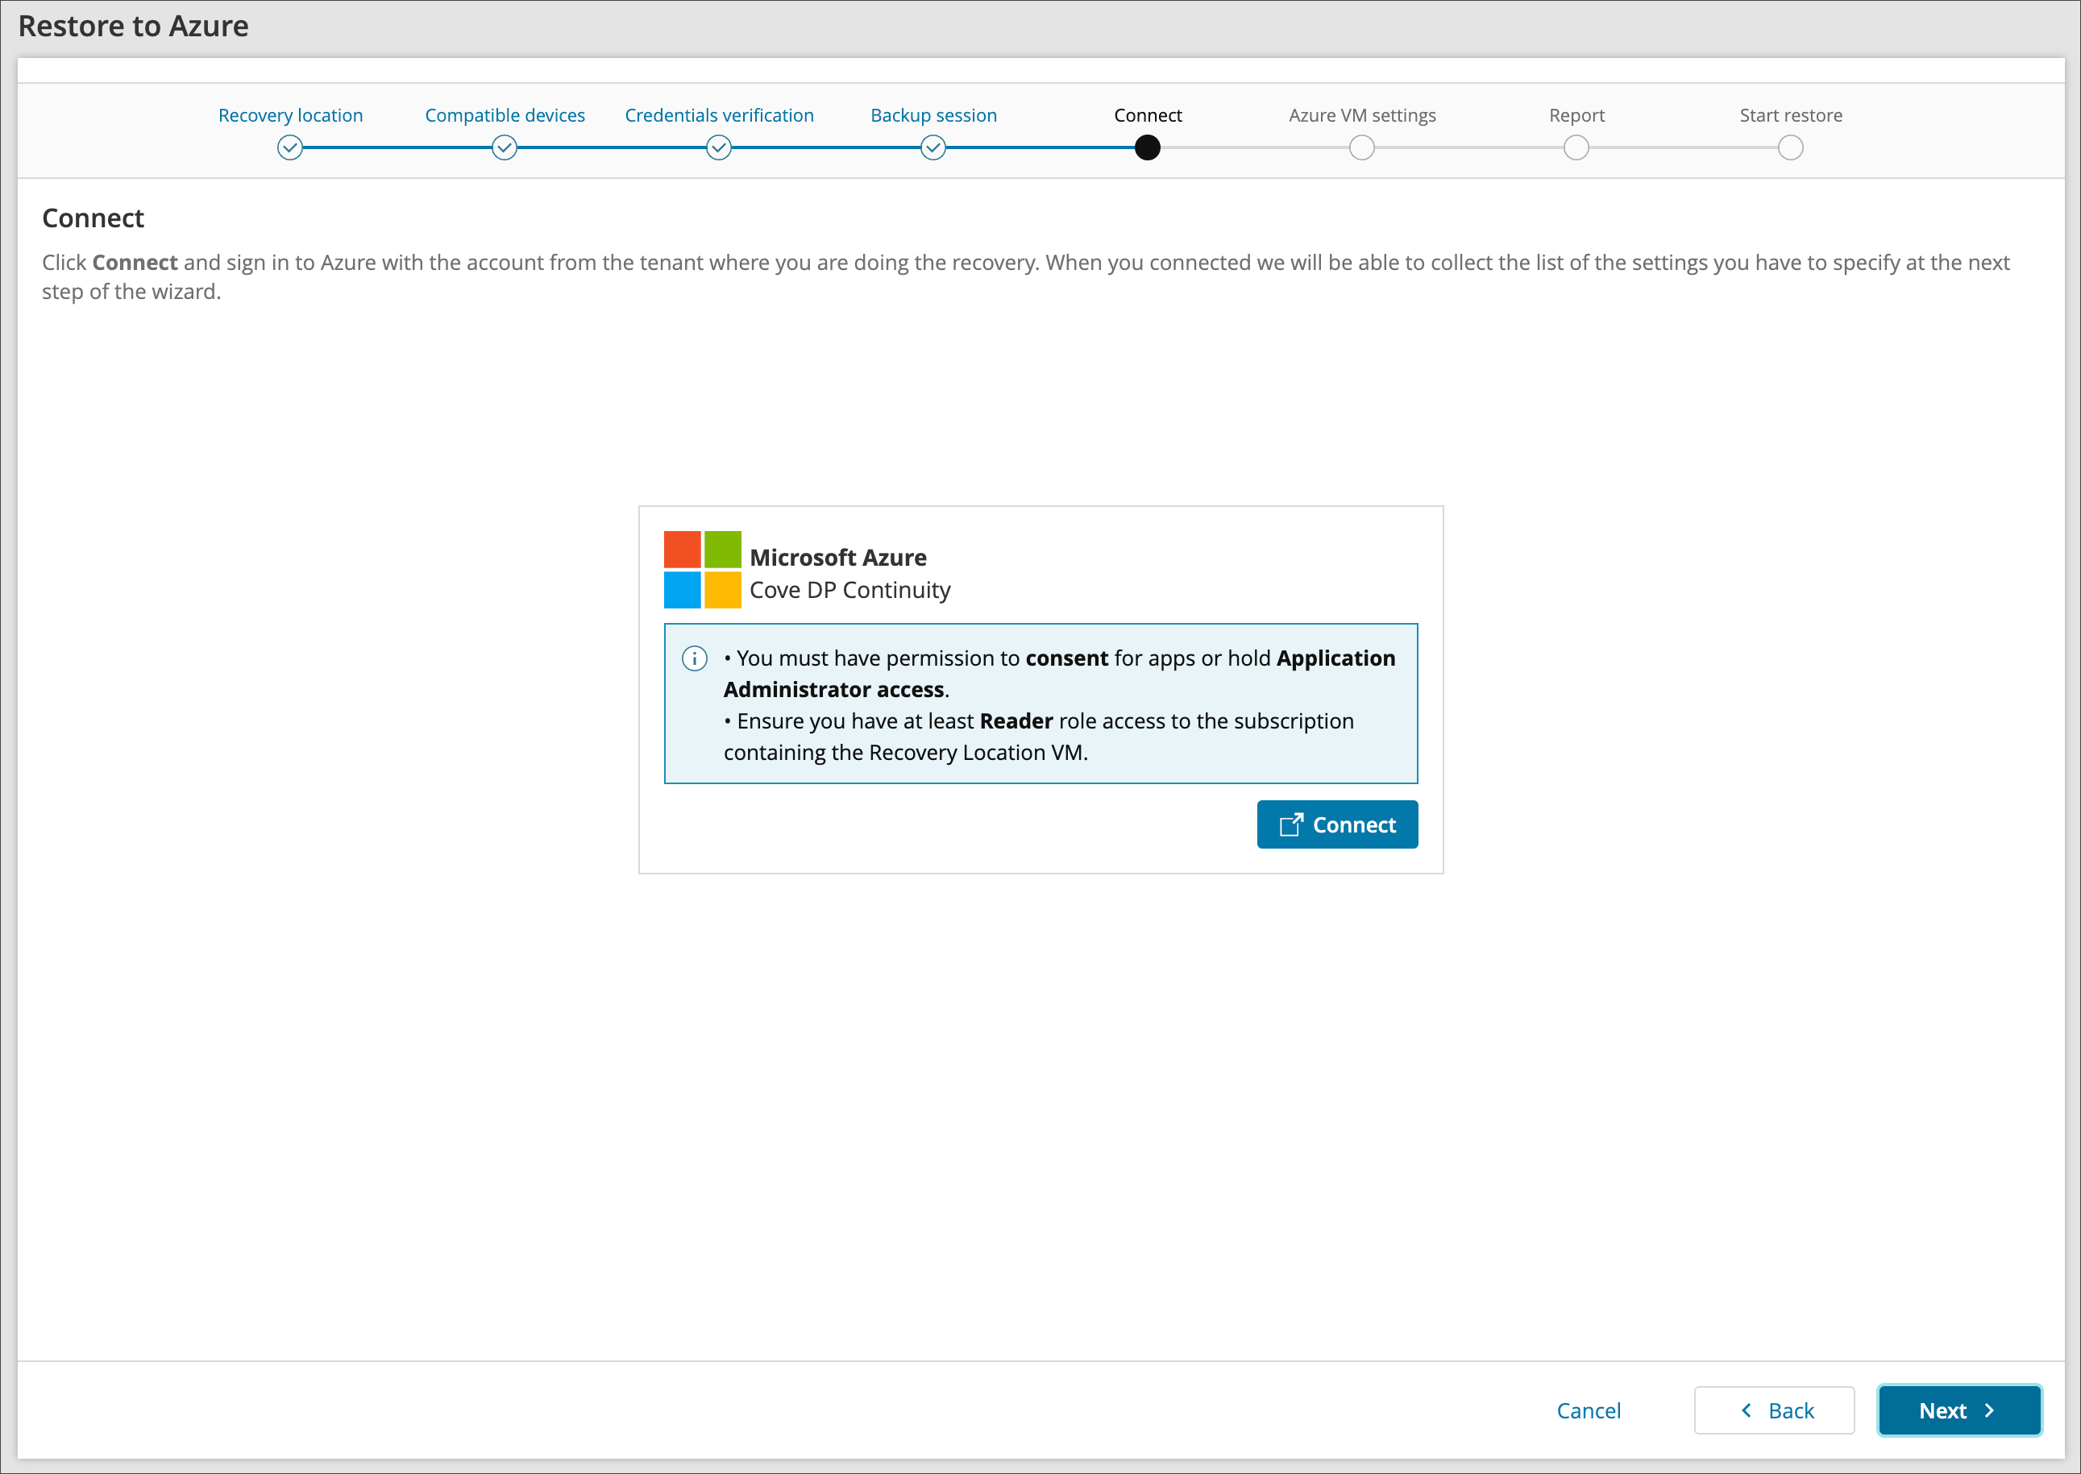Click the Compatible devices step checkmark circle
The image size is (2081, 1474).
point(505,148)
